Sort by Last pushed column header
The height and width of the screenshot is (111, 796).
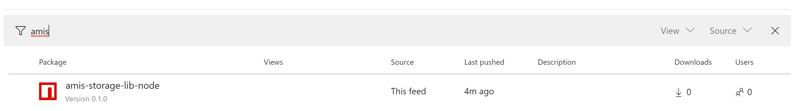[x=484, y=62]
